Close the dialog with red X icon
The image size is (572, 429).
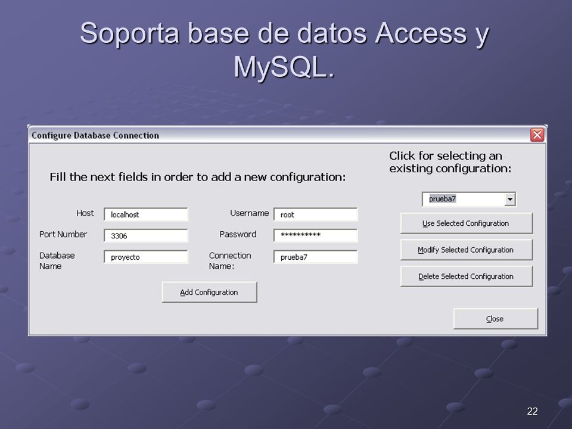(x=537, y=135)
